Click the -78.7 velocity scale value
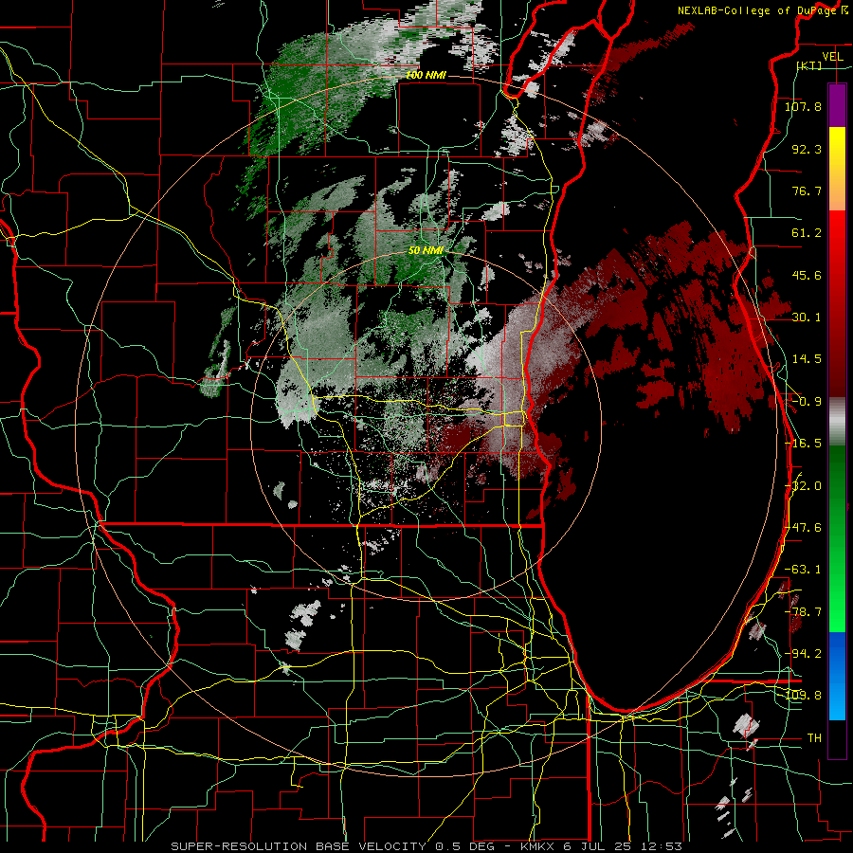 pos(803,611)
